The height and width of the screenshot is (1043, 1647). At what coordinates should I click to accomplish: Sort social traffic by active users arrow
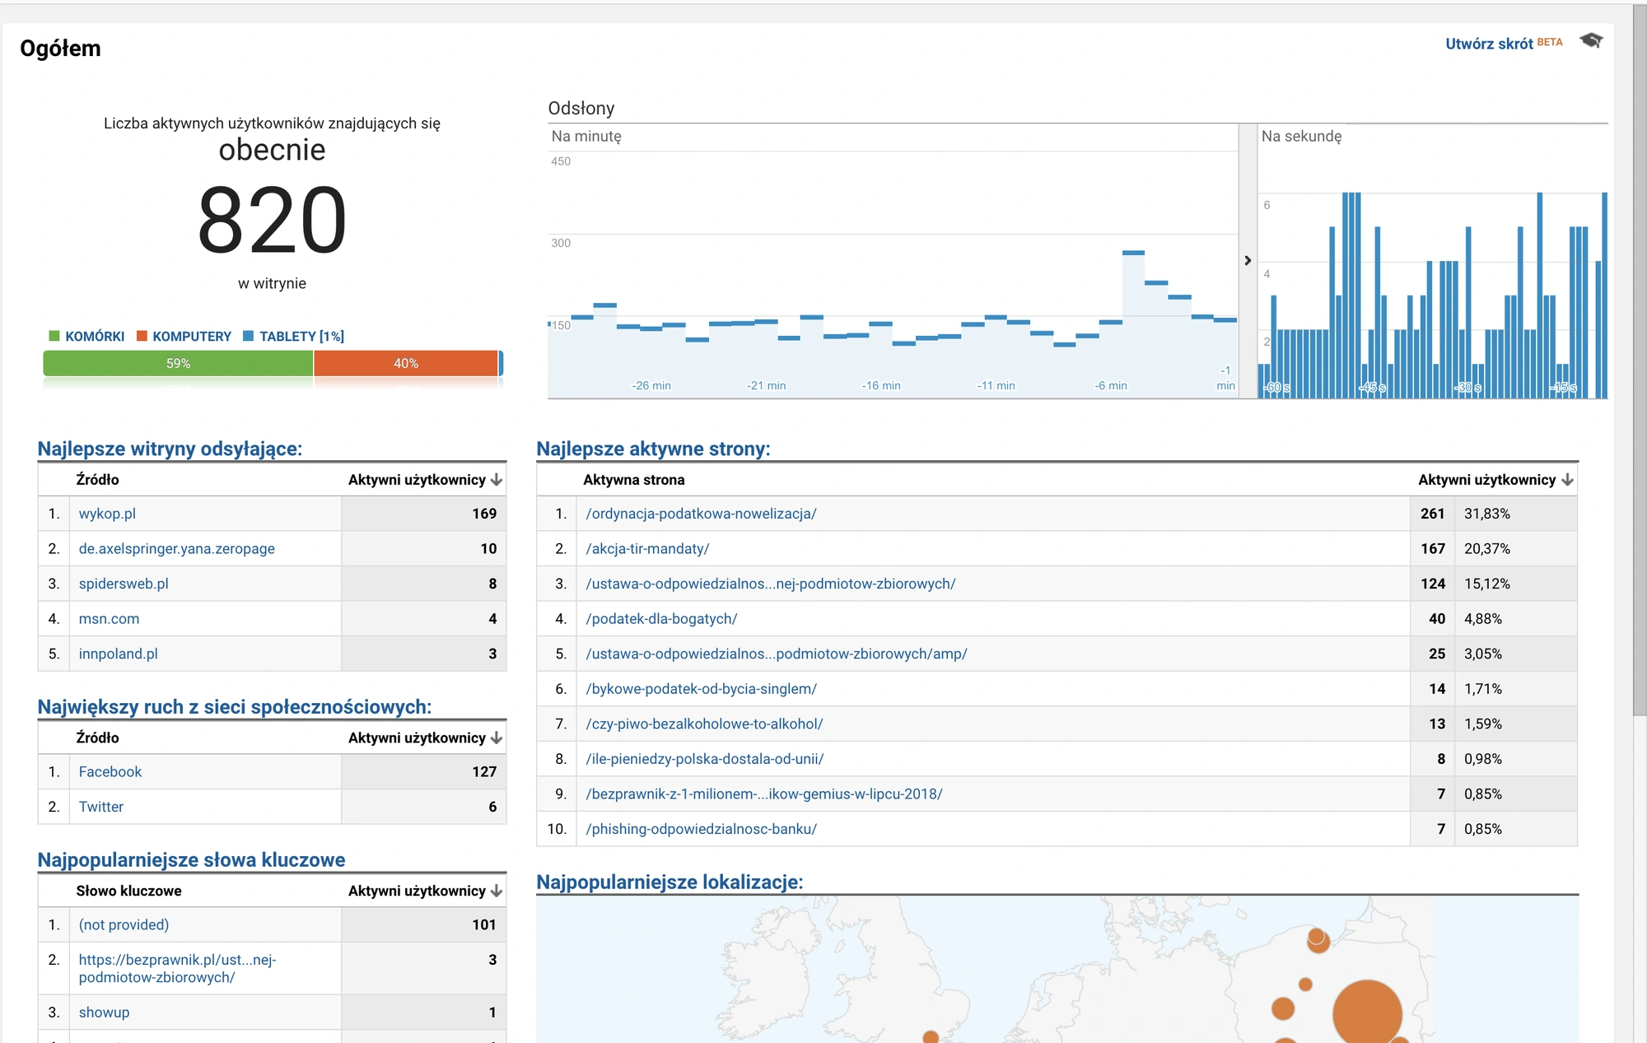(496, 738)
